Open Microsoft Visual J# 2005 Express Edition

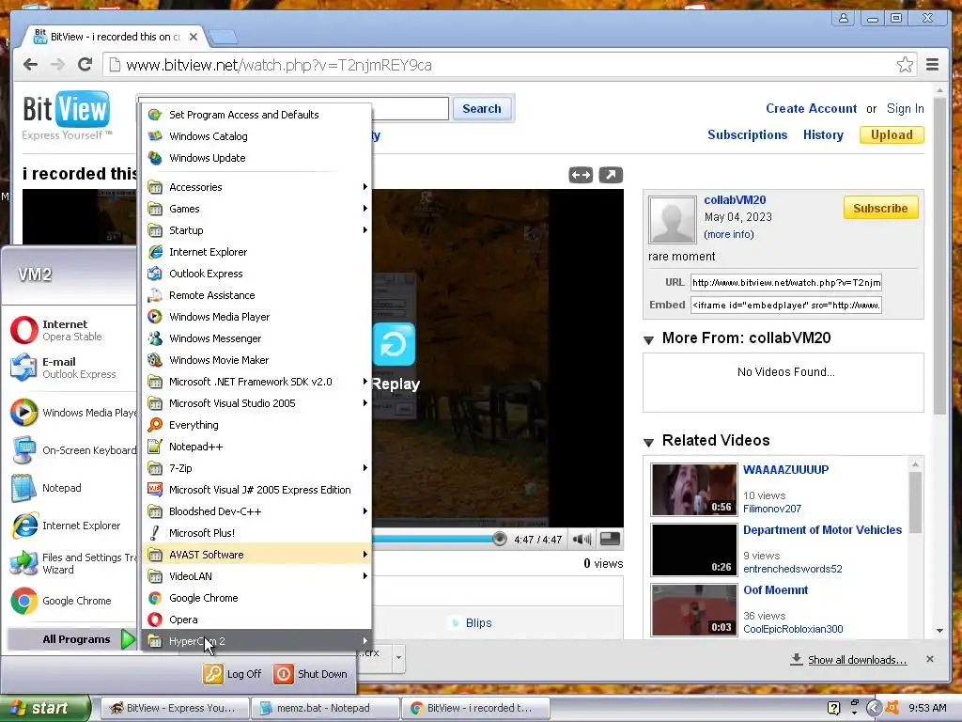tap(257, 489)
